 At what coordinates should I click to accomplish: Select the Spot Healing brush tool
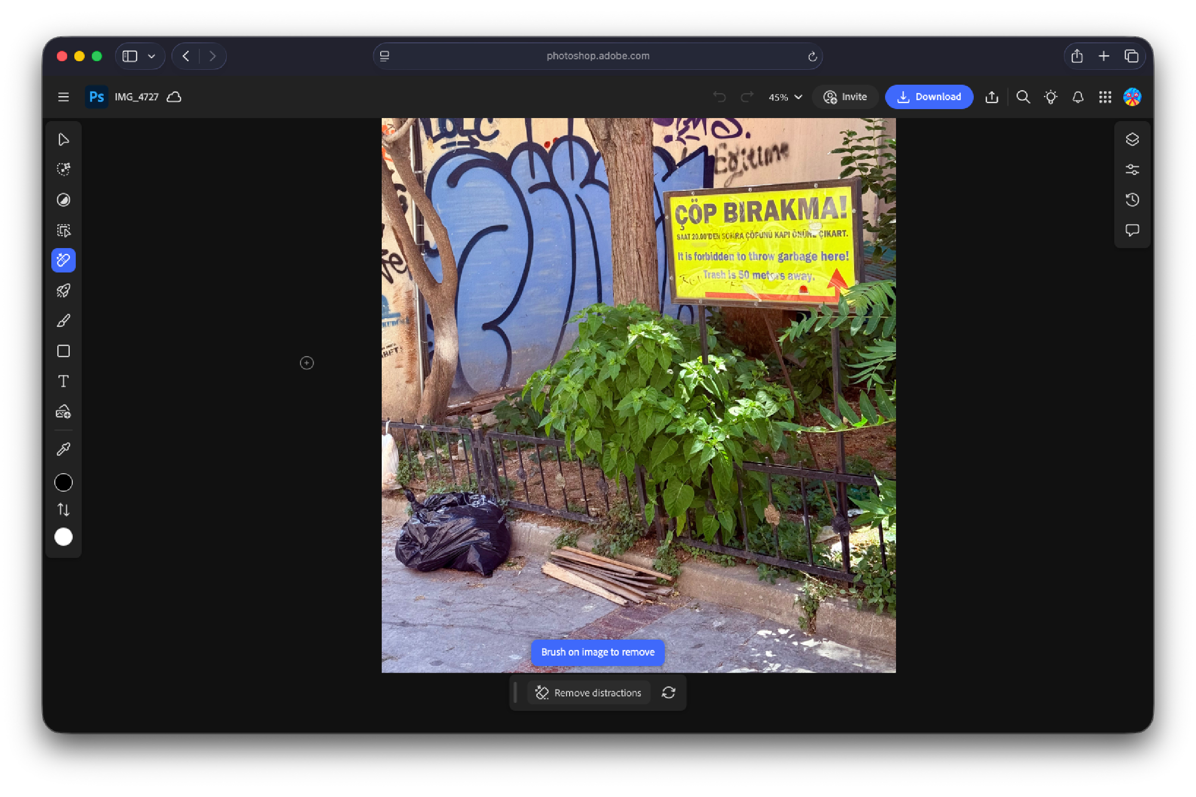[x=63, y=260]
